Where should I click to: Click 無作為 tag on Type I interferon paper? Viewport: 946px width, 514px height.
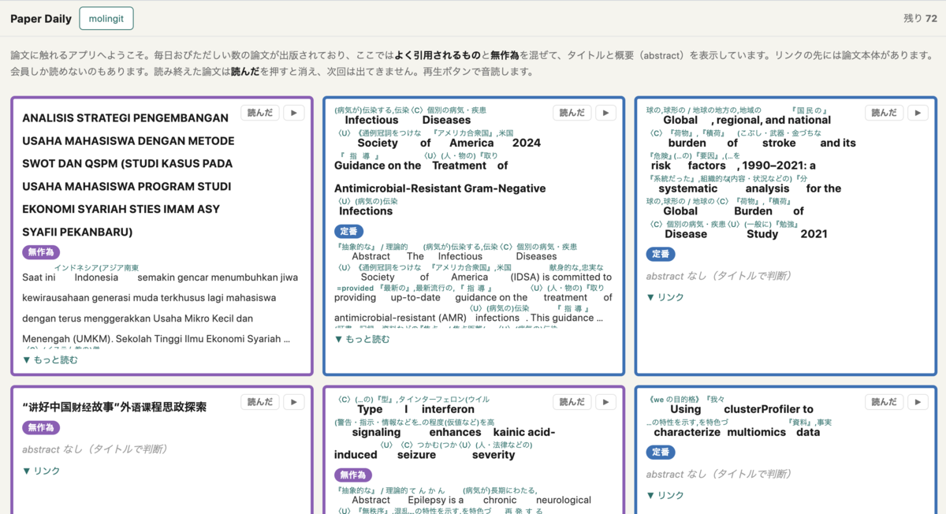pyautogui.click(x=353, y=475)
